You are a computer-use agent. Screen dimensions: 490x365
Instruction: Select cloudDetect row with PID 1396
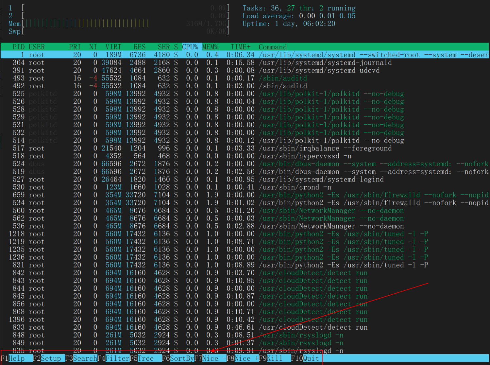tap(245, 320)
